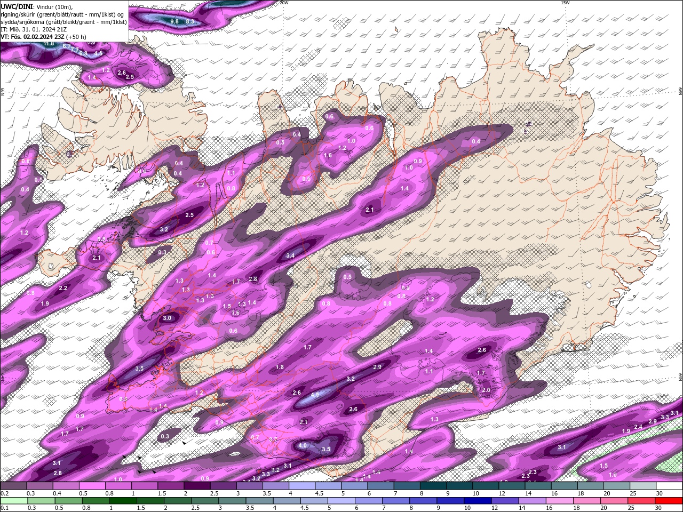Click the violet swatch labeled 12 in the lower legend
Viewport: 683px width, 512px height.
(x=505, y=501)
